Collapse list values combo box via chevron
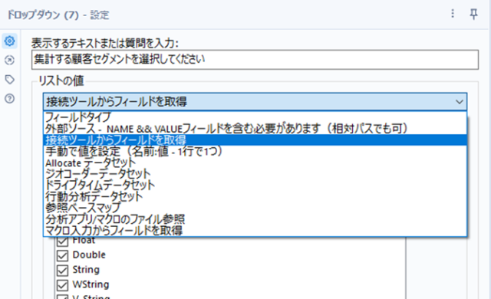Image resolution: width=491 pixels, height=299 pixels. point(460,102)
